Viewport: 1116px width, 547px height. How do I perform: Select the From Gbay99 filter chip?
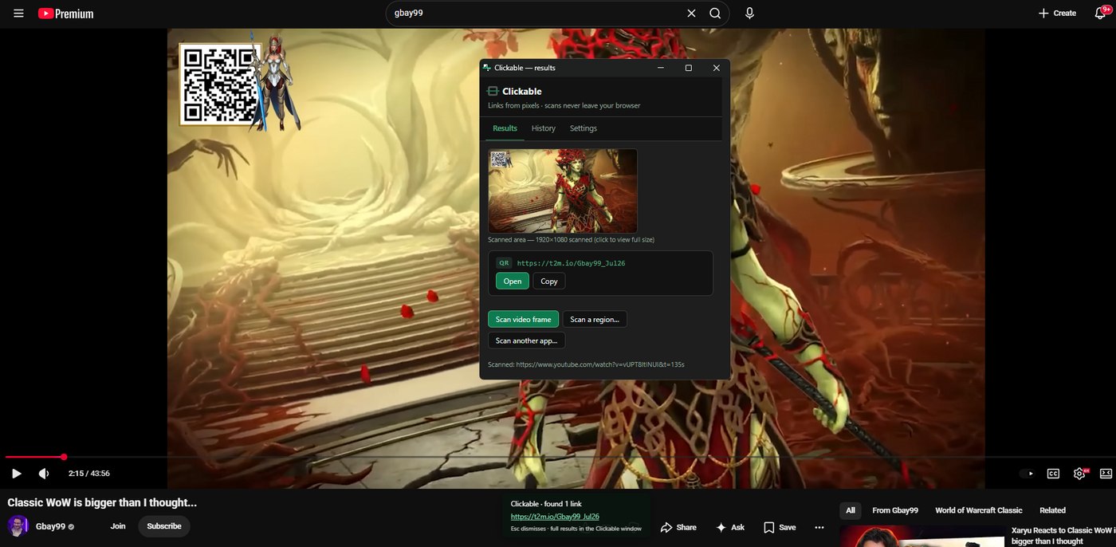coord(895,510)
